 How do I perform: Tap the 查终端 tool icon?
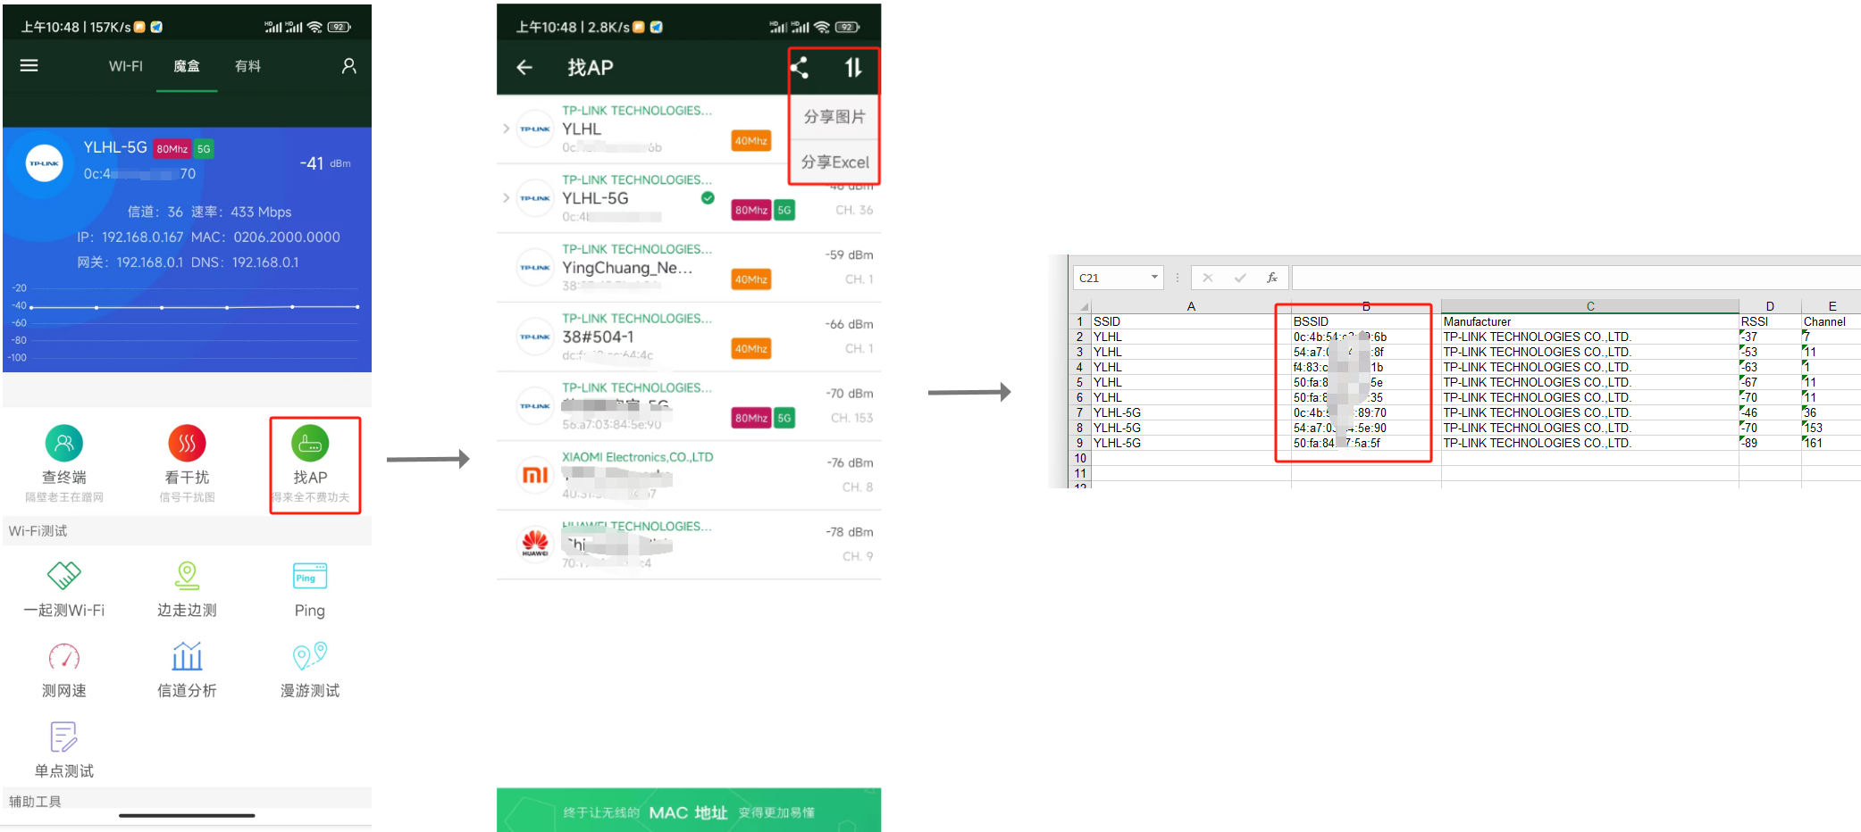click(64, 443)
